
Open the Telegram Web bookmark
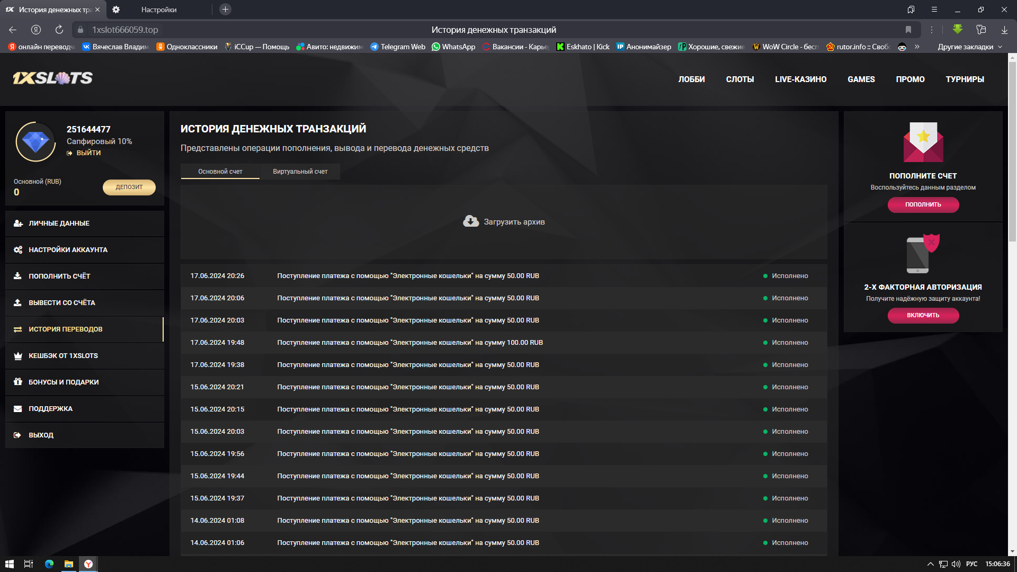[x=398, y=47]
